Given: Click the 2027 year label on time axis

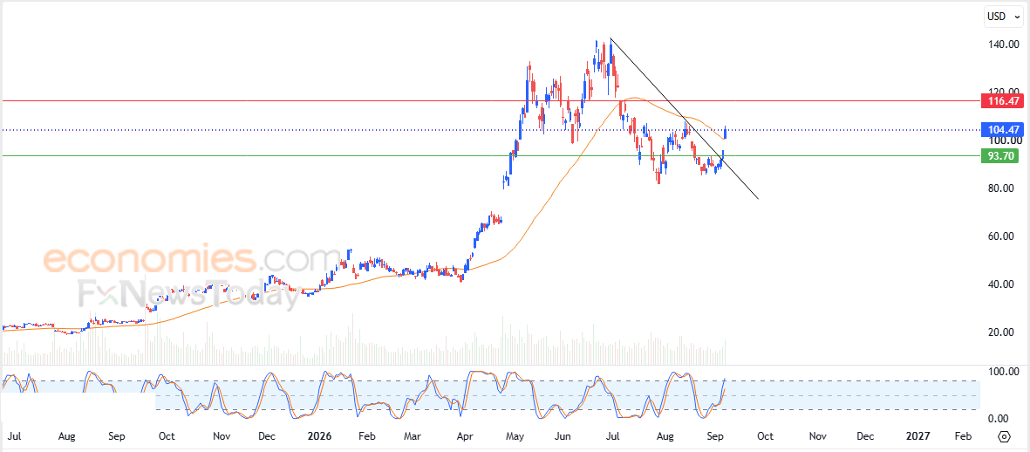Looking at the screenshot, I should click(x=917, y=436).
